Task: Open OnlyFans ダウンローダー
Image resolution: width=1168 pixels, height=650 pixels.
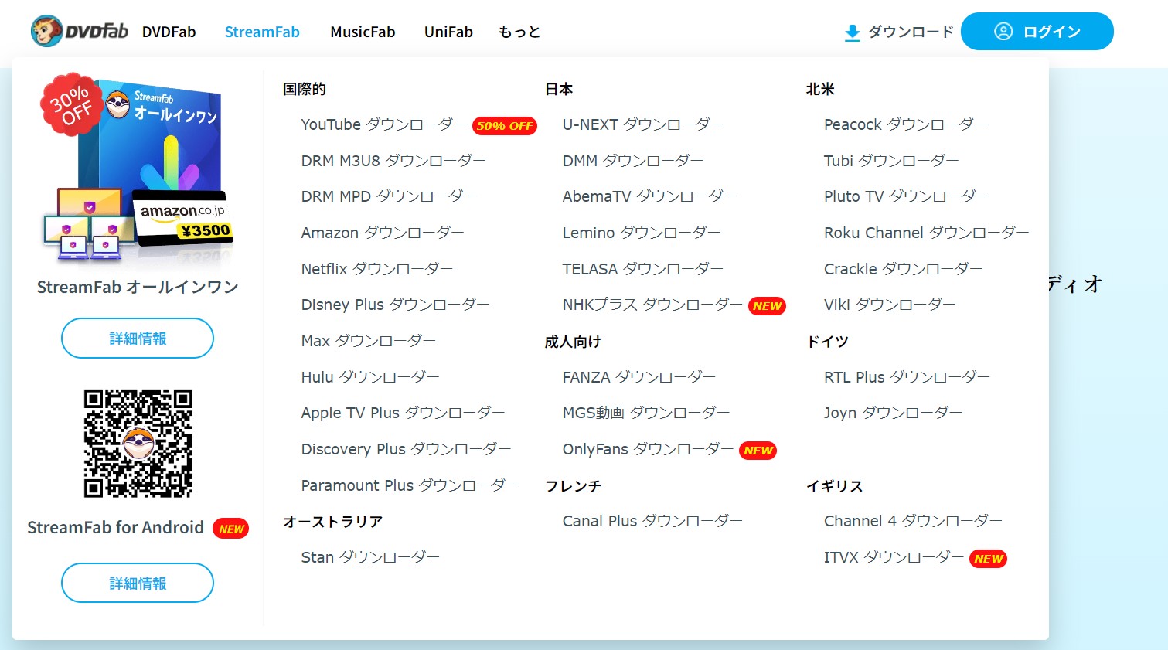Action: click(x=648, y=449)
